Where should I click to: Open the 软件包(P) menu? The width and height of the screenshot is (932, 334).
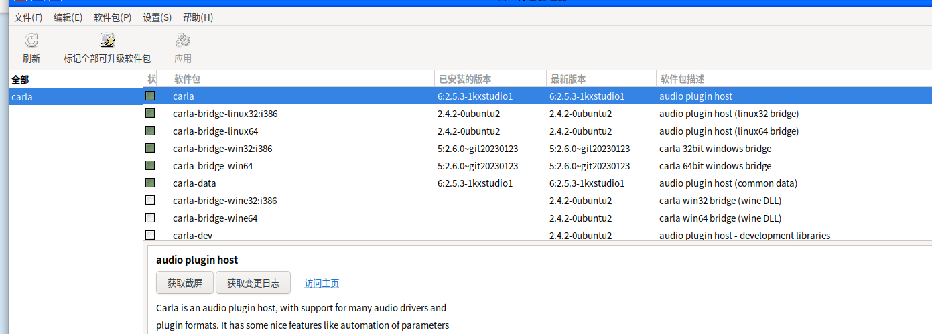[113, 17]
